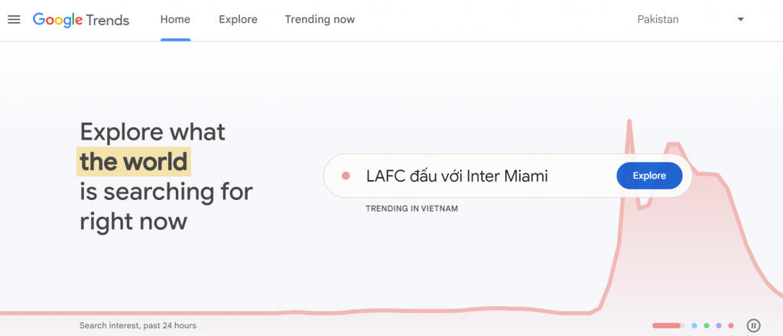The image size is (783, 336).
Task: Expand the Pakistan country dropdown arrow
Action: point(740,20)
